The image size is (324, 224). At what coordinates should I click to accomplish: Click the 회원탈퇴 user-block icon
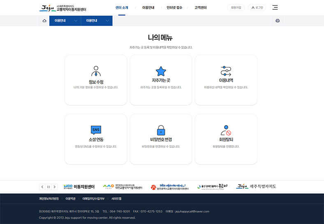coord(226,130)
